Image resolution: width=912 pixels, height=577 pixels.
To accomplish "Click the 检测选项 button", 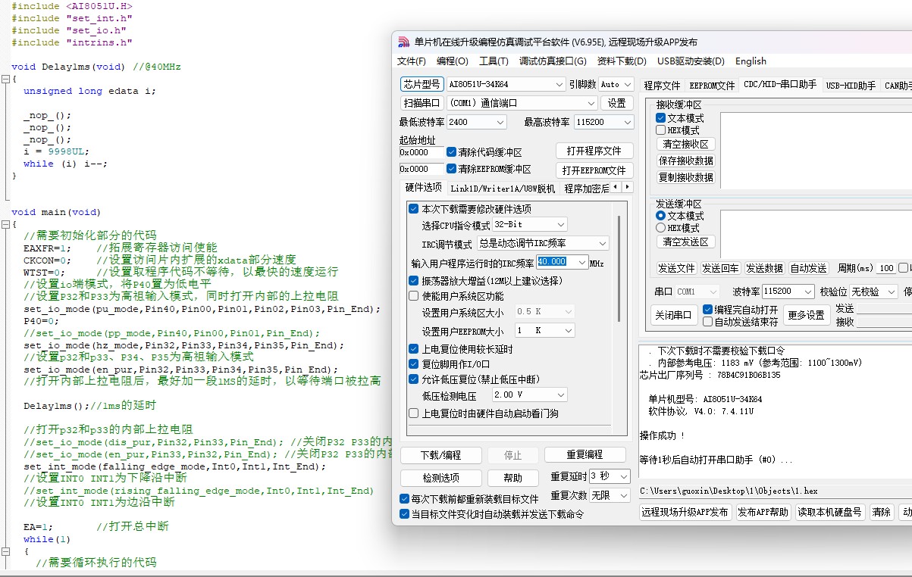I will [441, 478].
